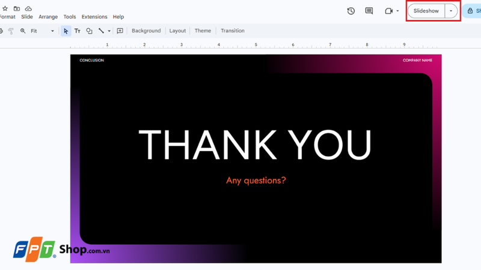Click the Move to folder icon
The image size is (481, 270).
[17, 8]
